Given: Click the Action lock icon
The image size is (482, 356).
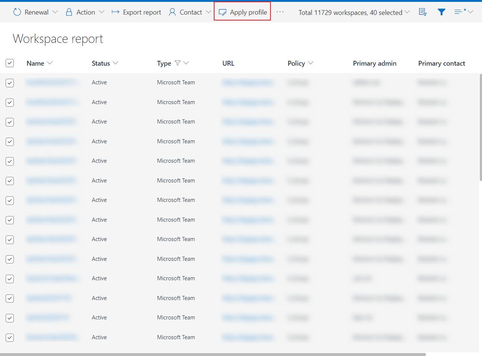Looking at the screenshot, I should pos(69,12).
